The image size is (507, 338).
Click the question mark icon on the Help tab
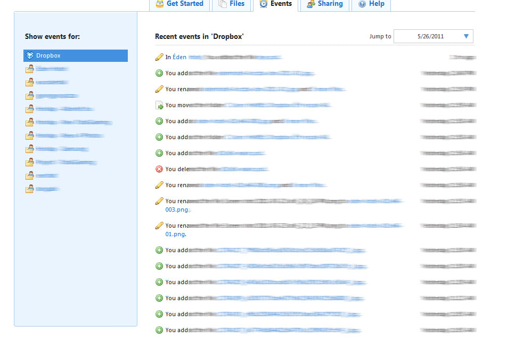point(362,4)
